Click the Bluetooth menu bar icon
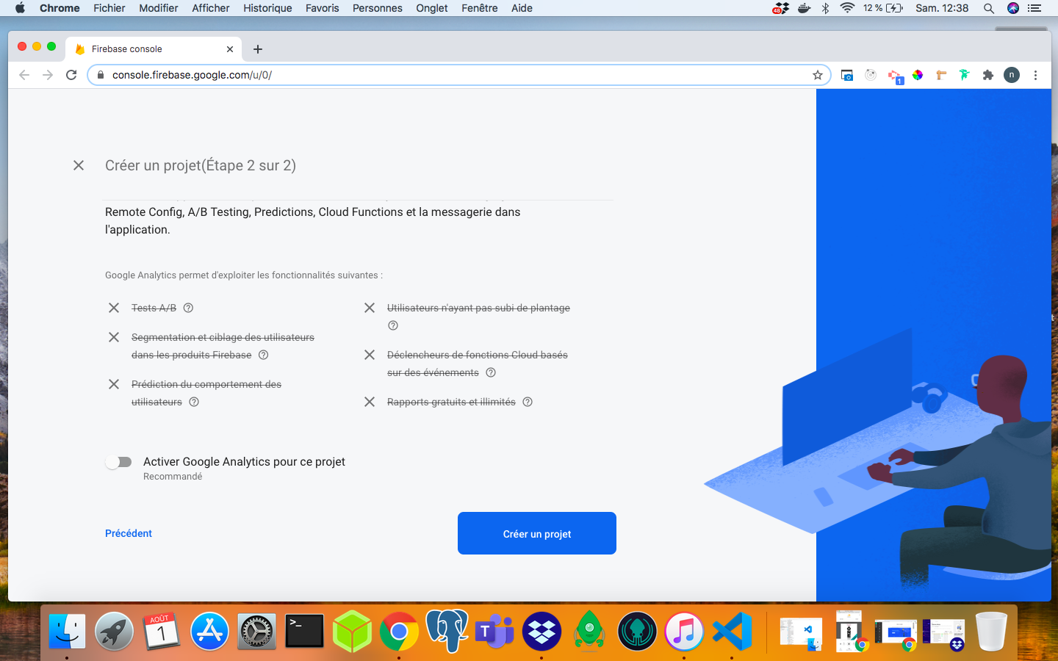Viewport: 1058px width, 661px height. (x=825, y=8)
